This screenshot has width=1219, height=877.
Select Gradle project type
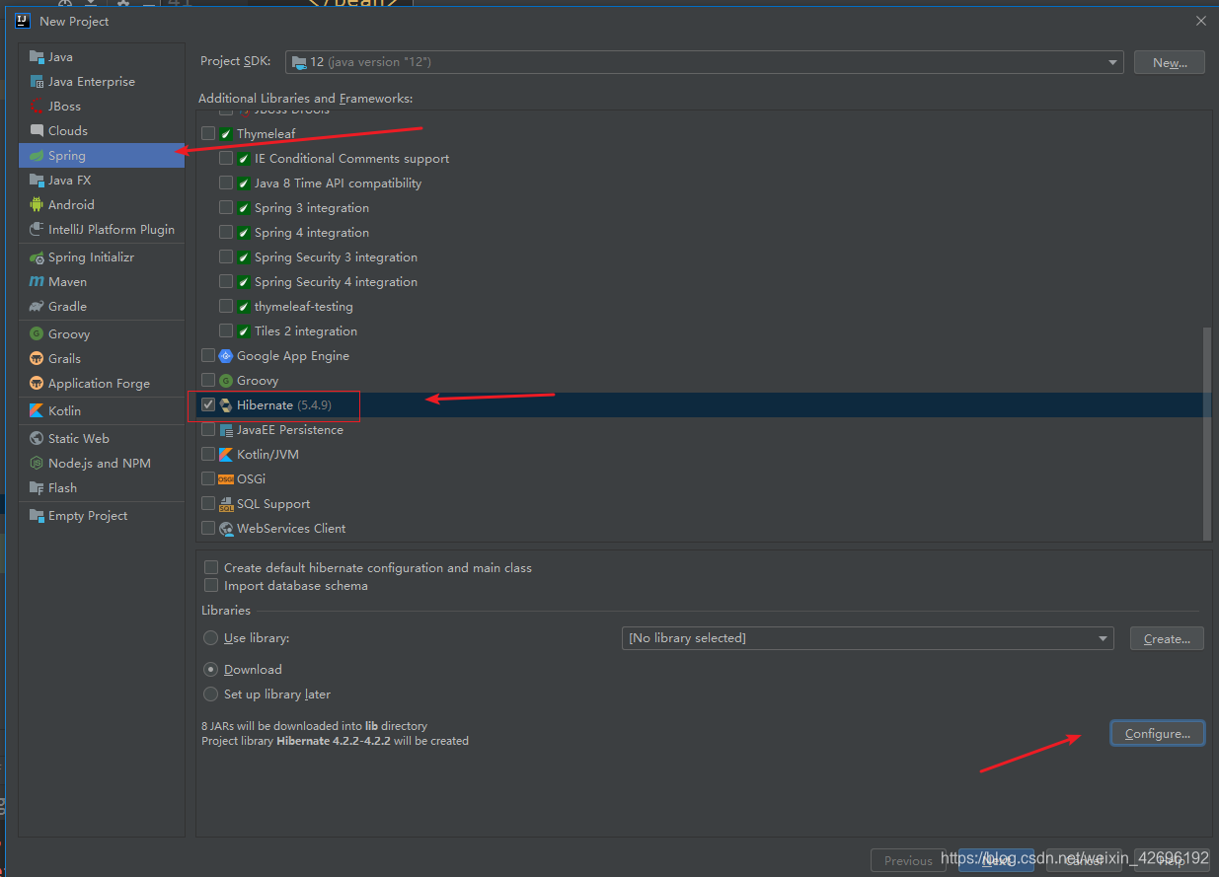click(x=102, y=307)
